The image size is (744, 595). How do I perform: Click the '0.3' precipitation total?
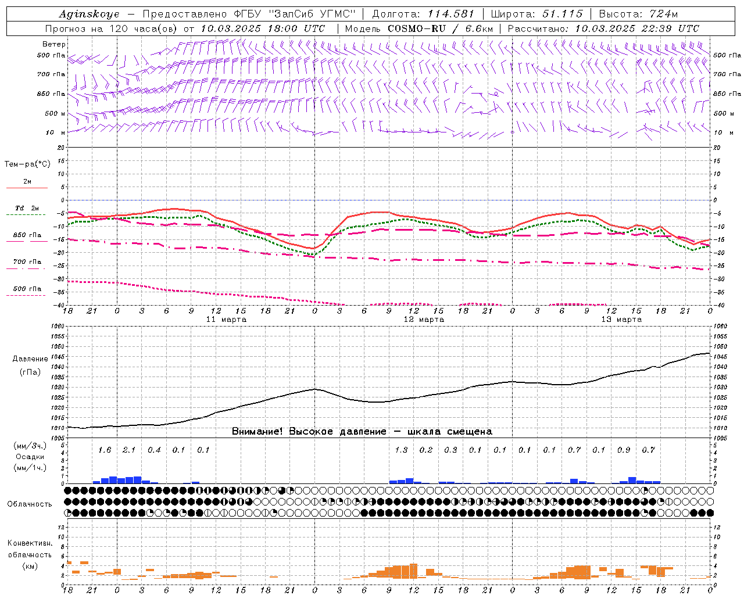[x=450, y=450]
